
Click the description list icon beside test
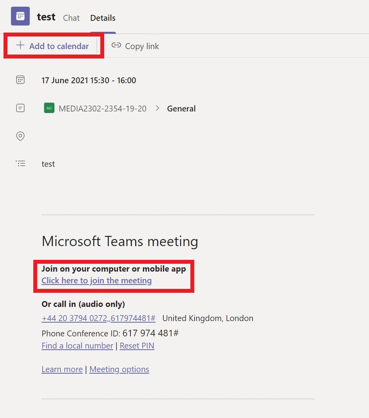(x=20, y=163)
